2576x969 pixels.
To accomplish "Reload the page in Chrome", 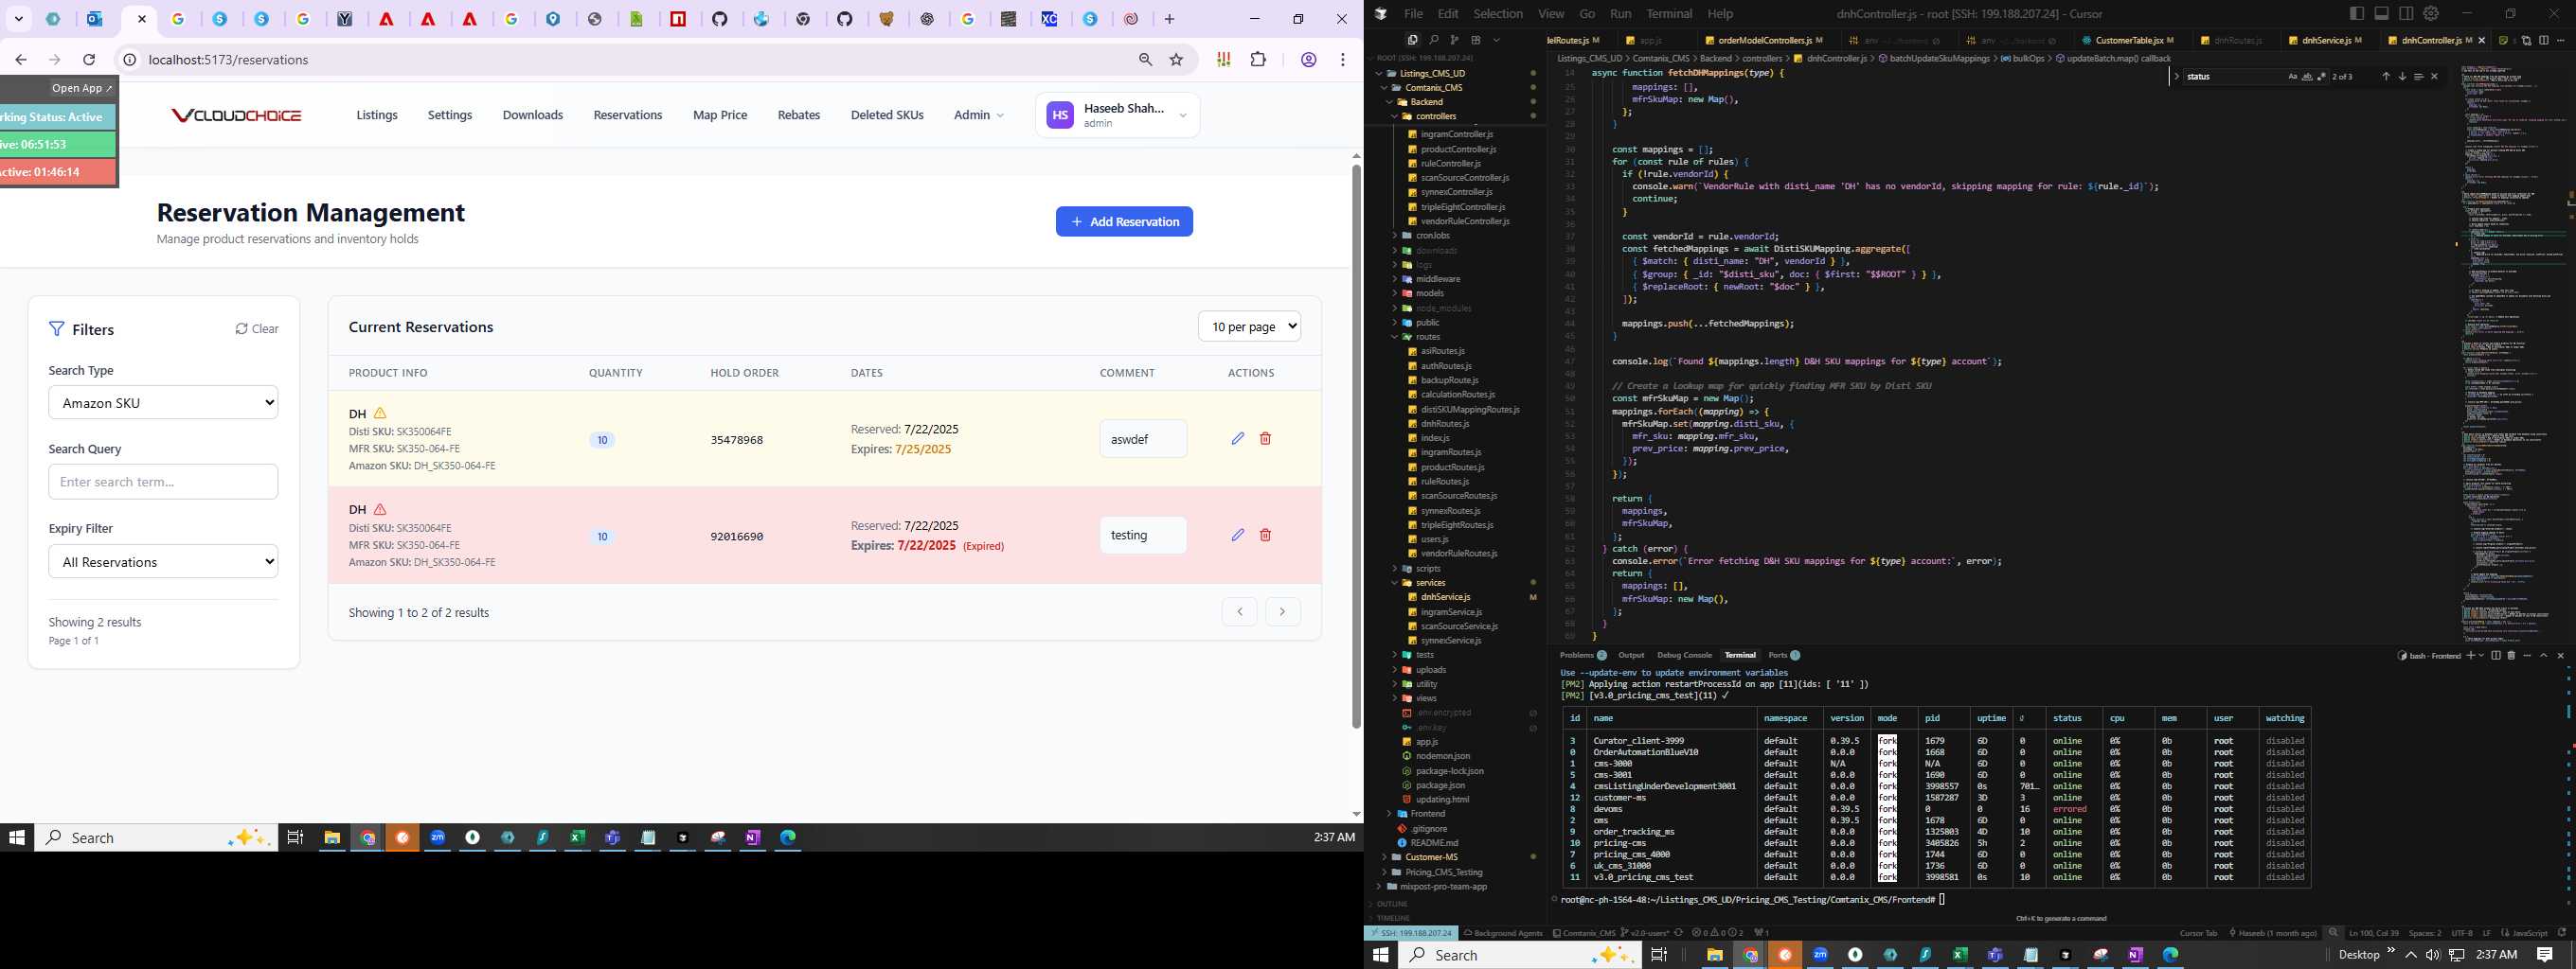I will point(89,60).
